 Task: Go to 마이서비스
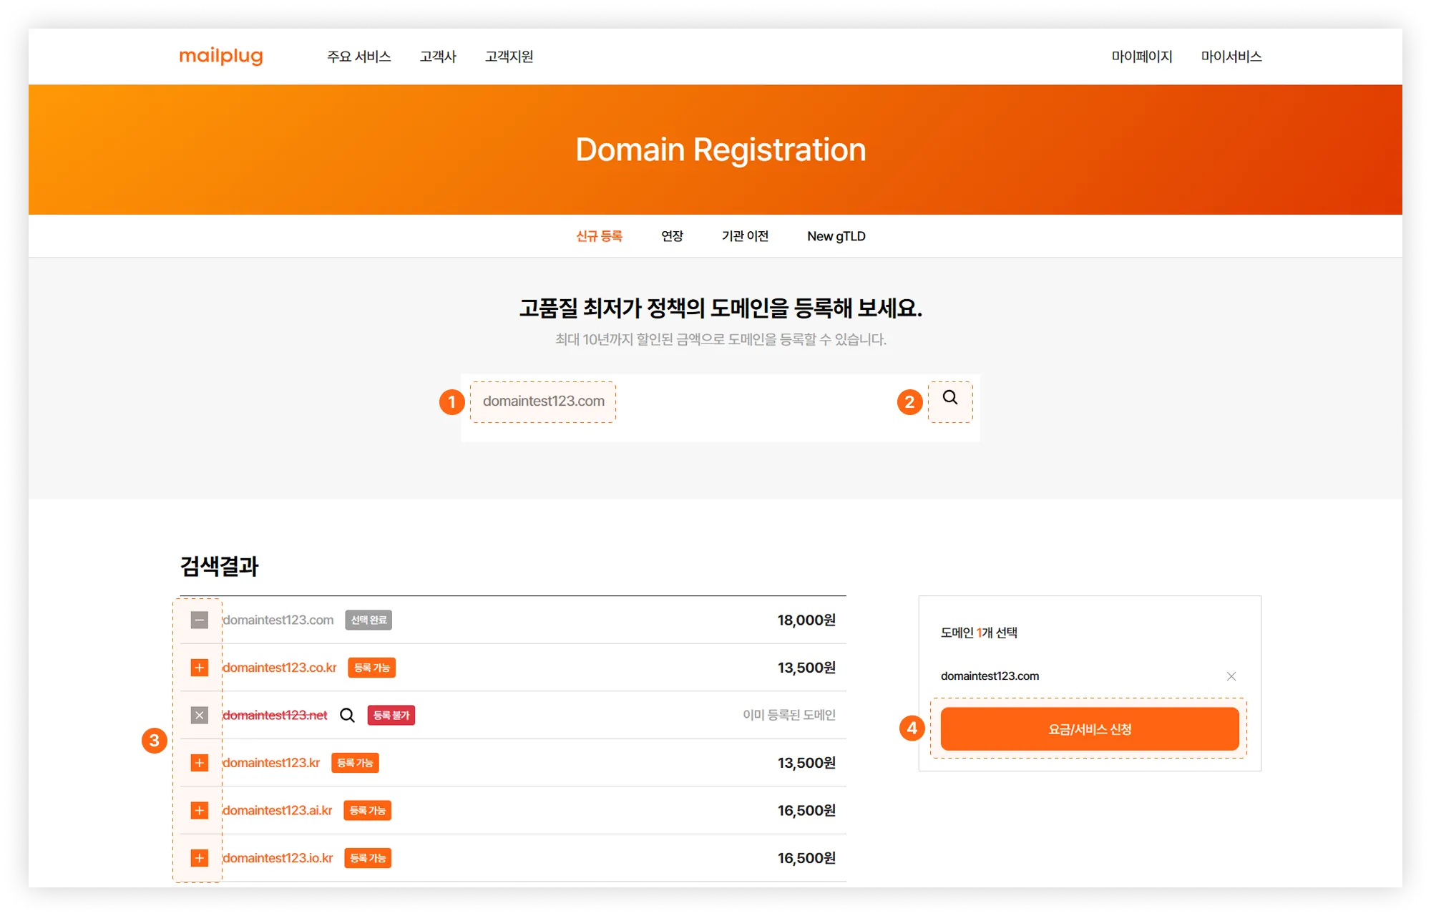click(x=1231, y=57)
